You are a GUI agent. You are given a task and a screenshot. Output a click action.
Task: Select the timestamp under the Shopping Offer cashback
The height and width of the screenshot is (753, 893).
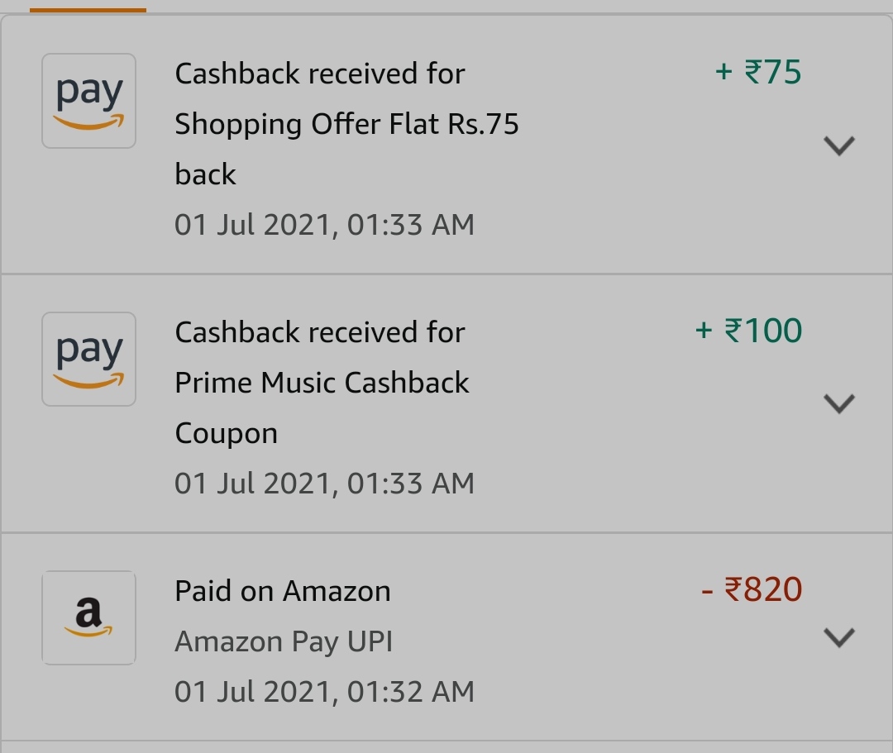coord(324,225)
